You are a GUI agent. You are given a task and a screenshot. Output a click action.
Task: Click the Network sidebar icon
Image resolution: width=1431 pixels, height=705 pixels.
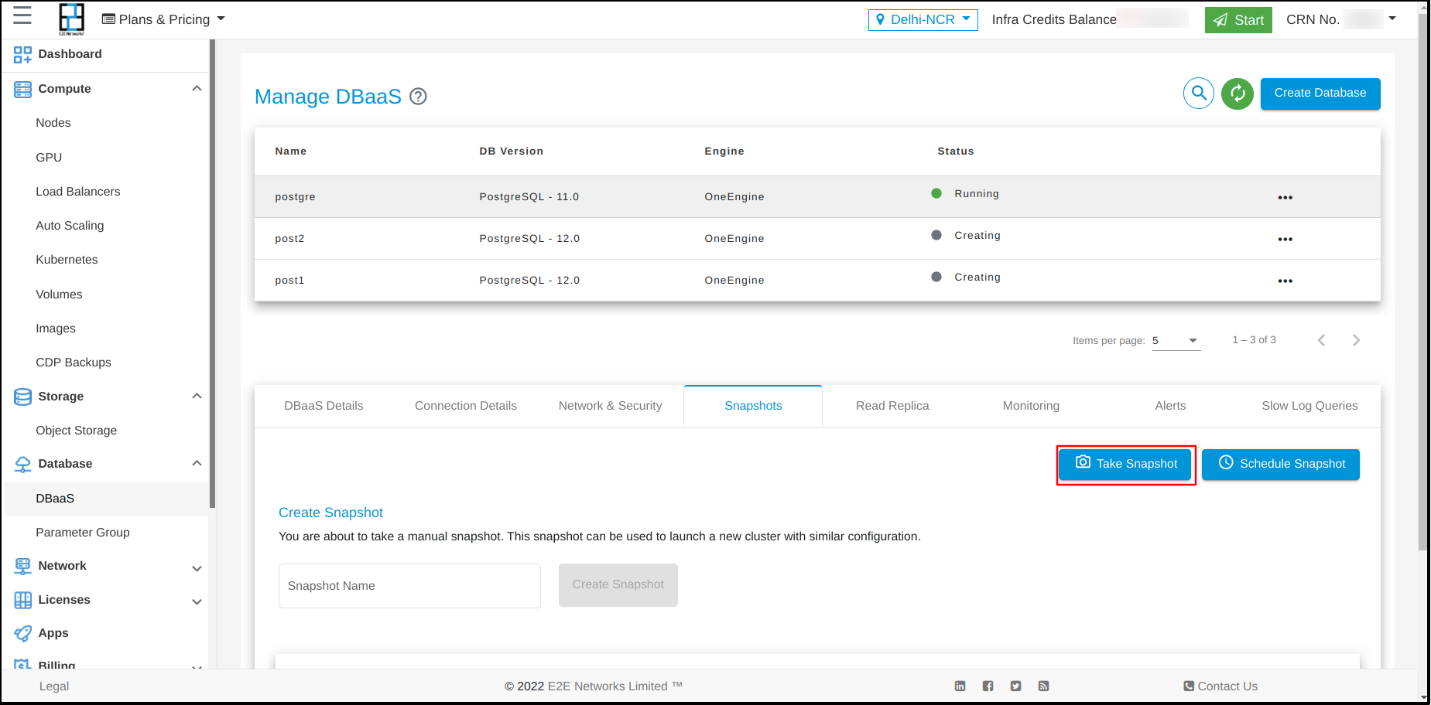point(22,566)
